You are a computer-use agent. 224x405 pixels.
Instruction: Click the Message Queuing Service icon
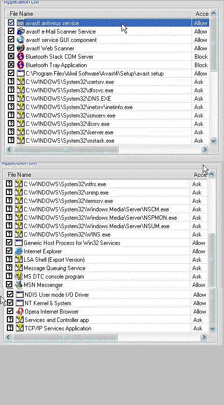click(x=19, y=268)
